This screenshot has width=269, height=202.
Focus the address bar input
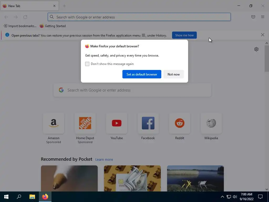point(139,17)
